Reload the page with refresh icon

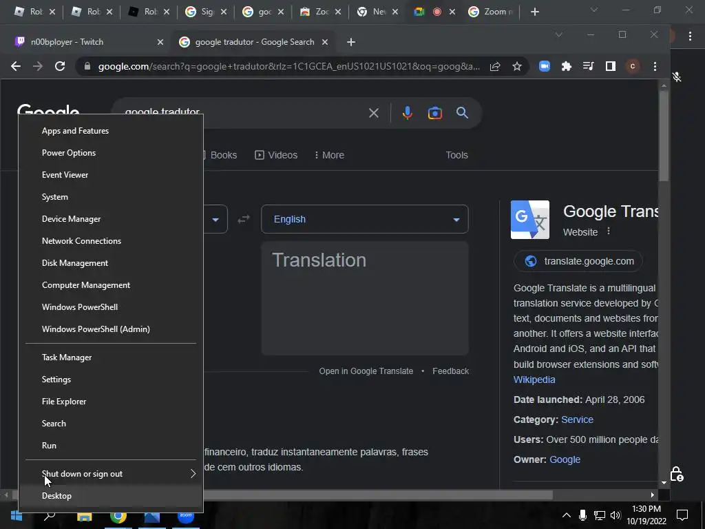[60, 67]
